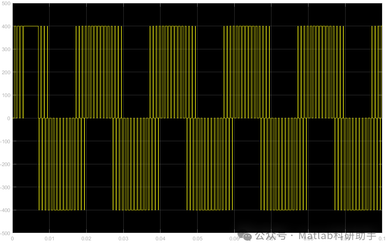Click the -200 y-axis tick label
The image size is (389, 251).
(x=5, y=164)
